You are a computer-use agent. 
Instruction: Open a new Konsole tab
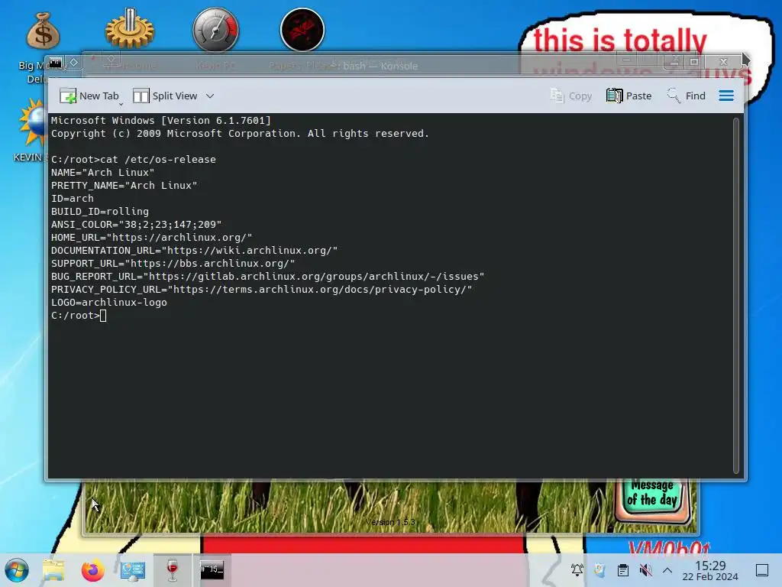pos(89,96)
